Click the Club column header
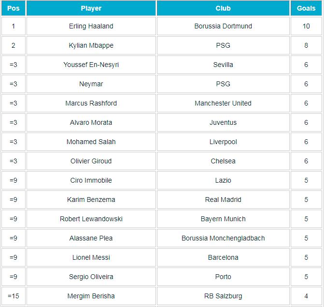 point(223,8)
